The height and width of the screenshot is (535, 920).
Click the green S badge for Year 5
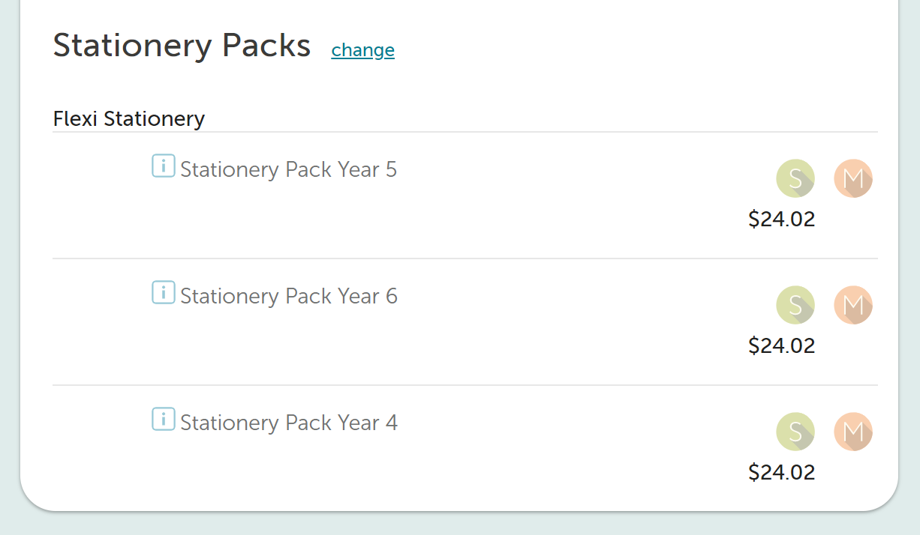[x=795, y=179]
